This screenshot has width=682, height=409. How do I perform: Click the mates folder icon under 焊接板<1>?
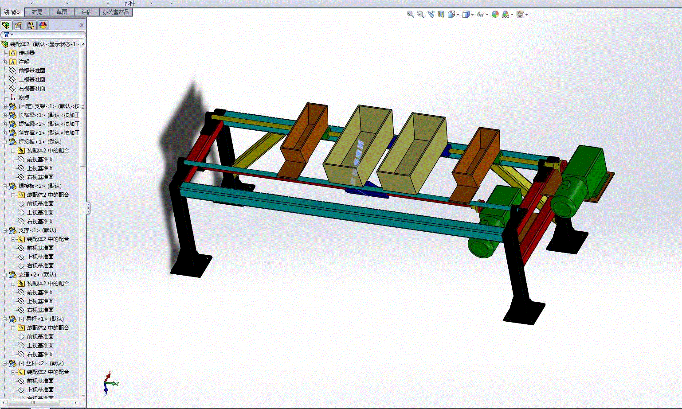click(21, 151)
